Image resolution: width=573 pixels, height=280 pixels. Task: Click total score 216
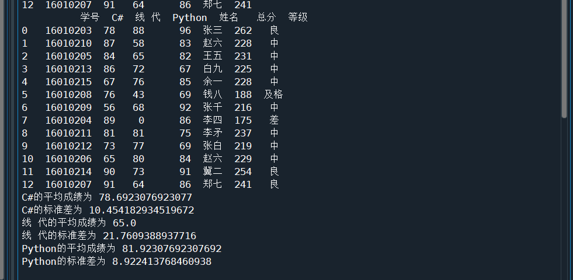[x=243, y=107]
